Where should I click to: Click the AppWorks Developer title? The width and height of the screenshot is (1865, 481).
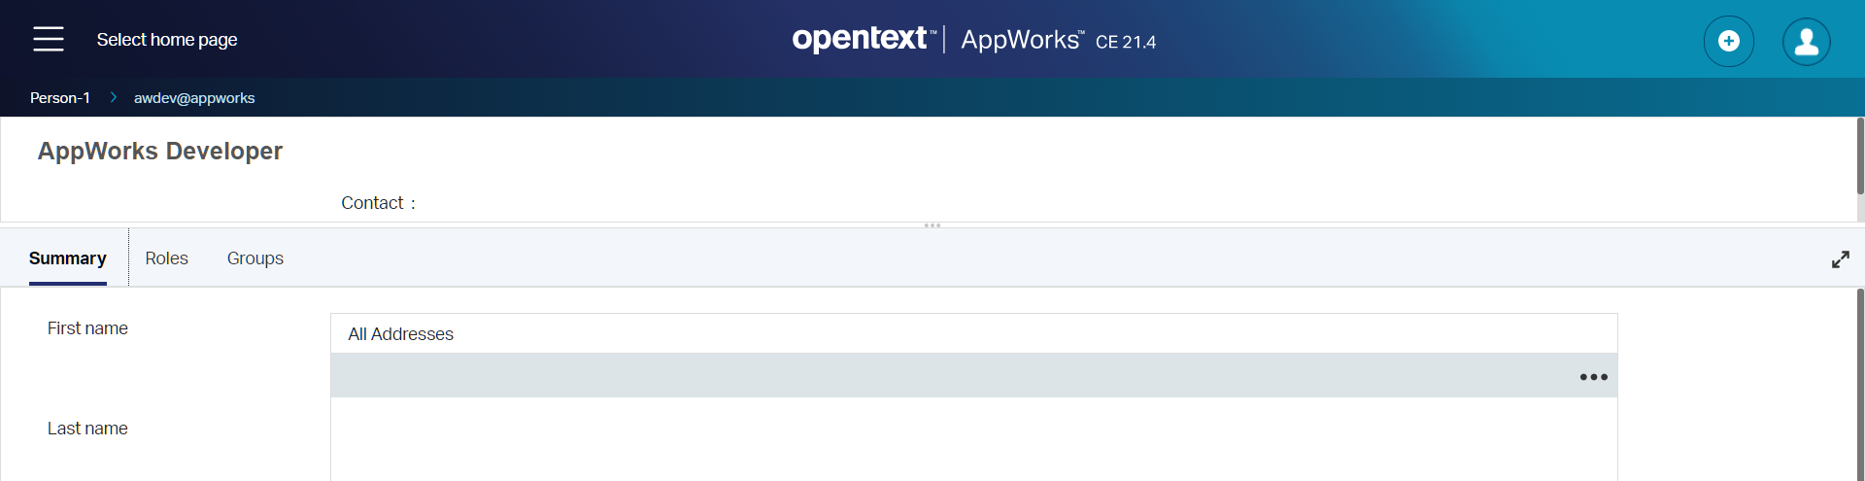(160, 152)
